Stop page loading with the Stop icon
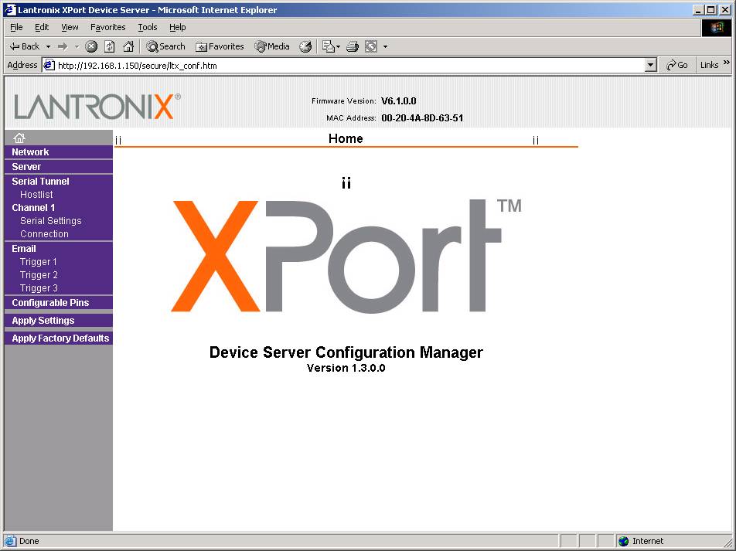 pos(91,46)
